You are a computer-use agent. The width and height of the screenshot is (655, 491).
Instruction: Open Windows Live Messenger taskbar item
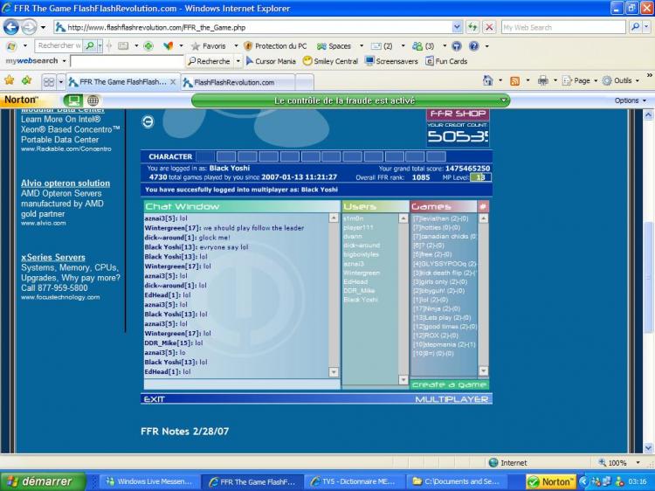(x=149, y=481)
